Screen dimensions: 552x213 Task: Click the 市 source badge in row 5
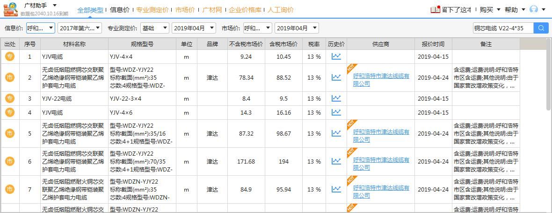(9, 134)
